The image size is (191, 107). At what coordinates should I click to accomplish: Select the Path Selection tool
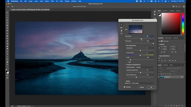7,57
